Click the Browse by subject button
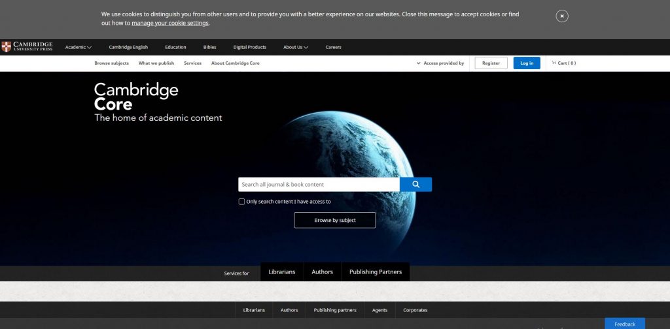Viewport: 670px width, 329px height. coord(335,220)
